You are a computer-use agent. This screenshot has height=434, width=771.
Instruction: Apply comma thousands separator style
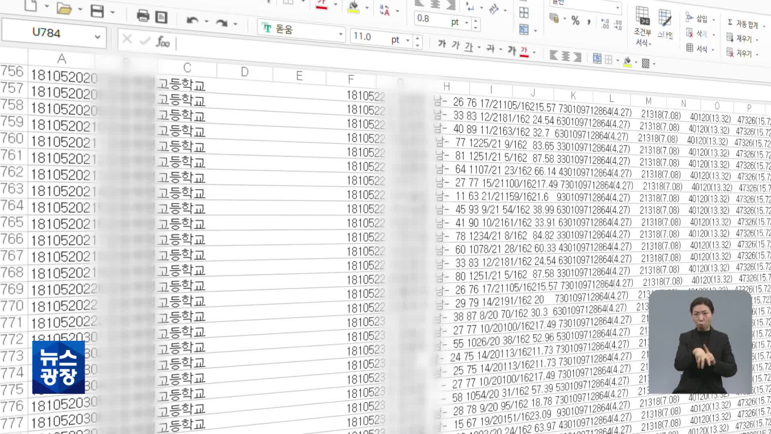coord(589,21)
